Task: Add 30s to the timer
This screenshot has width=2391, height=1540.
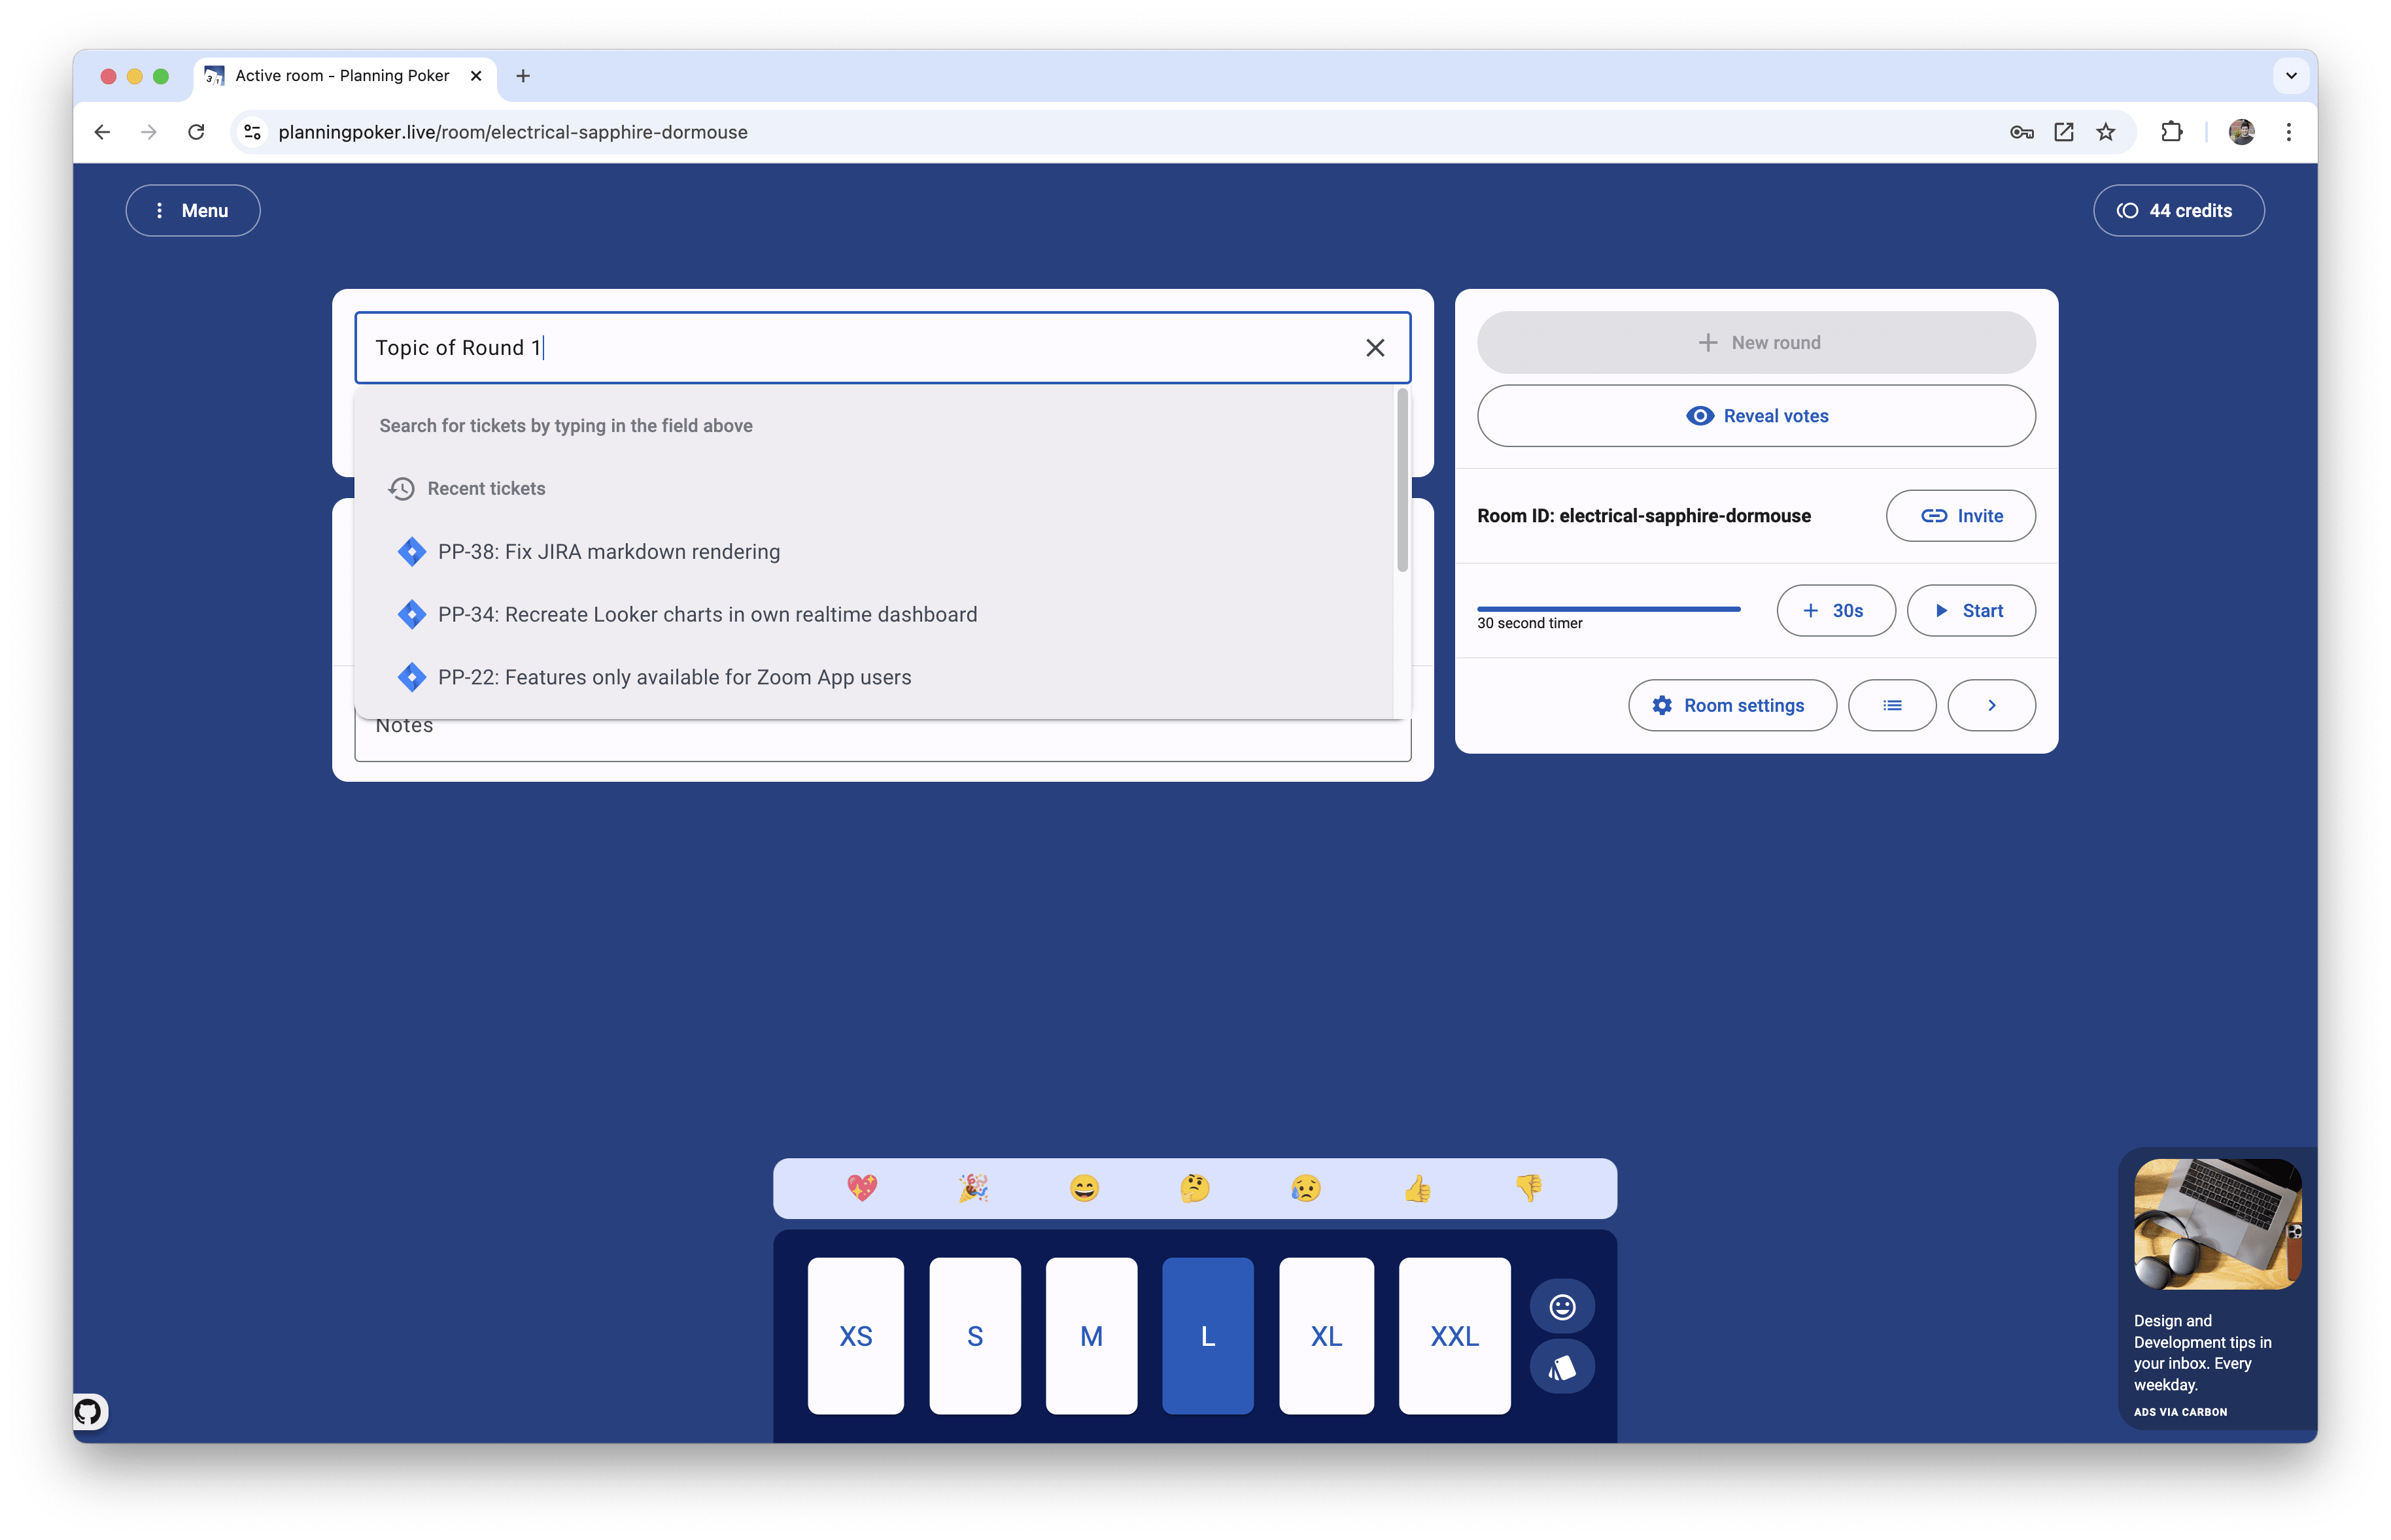Action: 1834,611
